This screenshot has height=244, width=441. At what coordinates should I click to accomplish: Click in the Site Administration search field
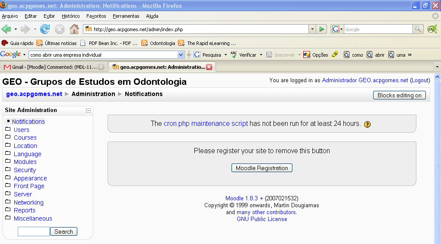[x=33, y=231]
